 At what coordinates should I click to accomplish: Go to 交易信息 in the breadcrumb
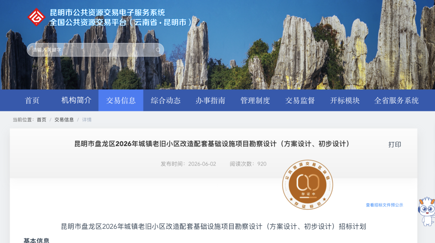pyautogui.click(x=64, y=120)
